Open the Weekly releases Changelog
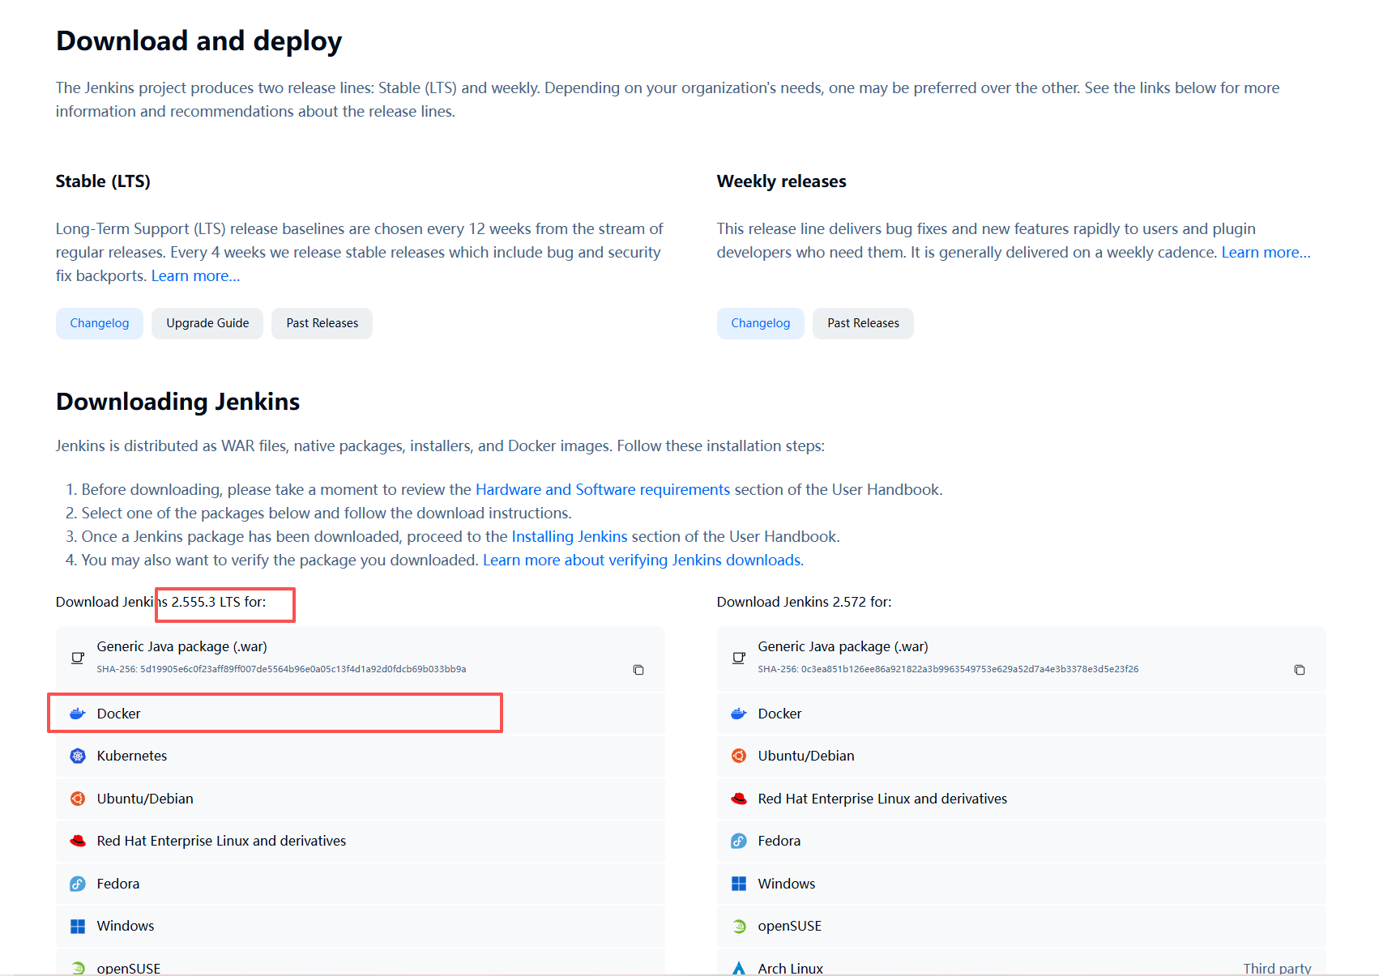1379x976 pixels. click(x=761, y=323)
